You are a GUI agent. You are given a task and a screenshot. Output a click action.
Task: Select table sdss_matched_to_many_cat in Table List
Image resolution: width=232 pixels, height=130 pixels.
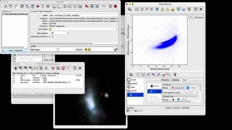15,14
